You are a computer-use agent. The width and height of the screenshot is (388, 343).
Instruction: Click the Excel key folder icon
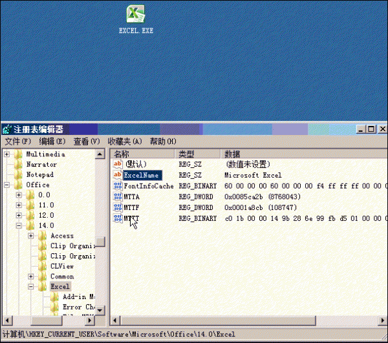(x=42, y=286)
